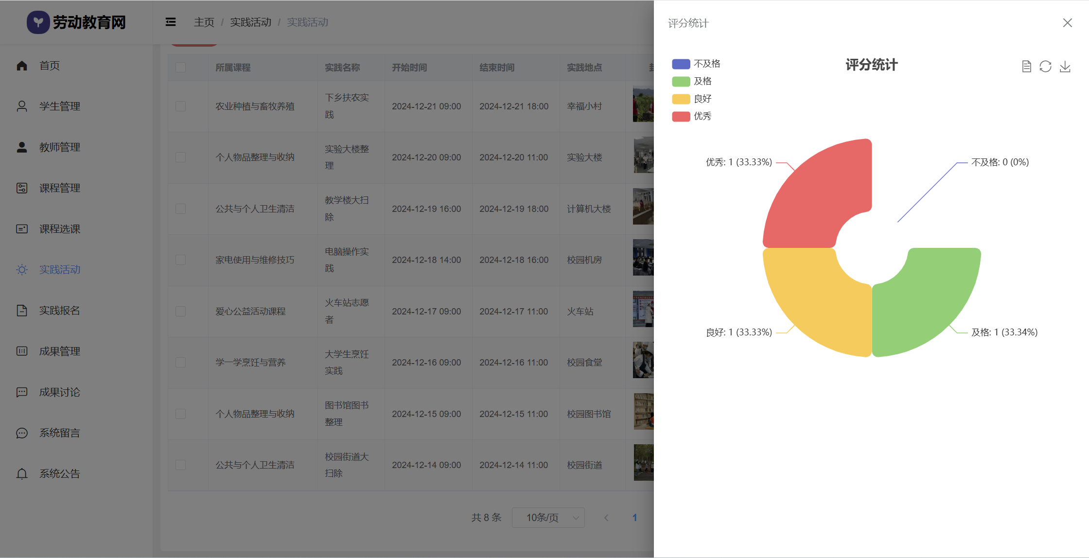Expand the 10条/页 page size dropdown

coord(548,518)
